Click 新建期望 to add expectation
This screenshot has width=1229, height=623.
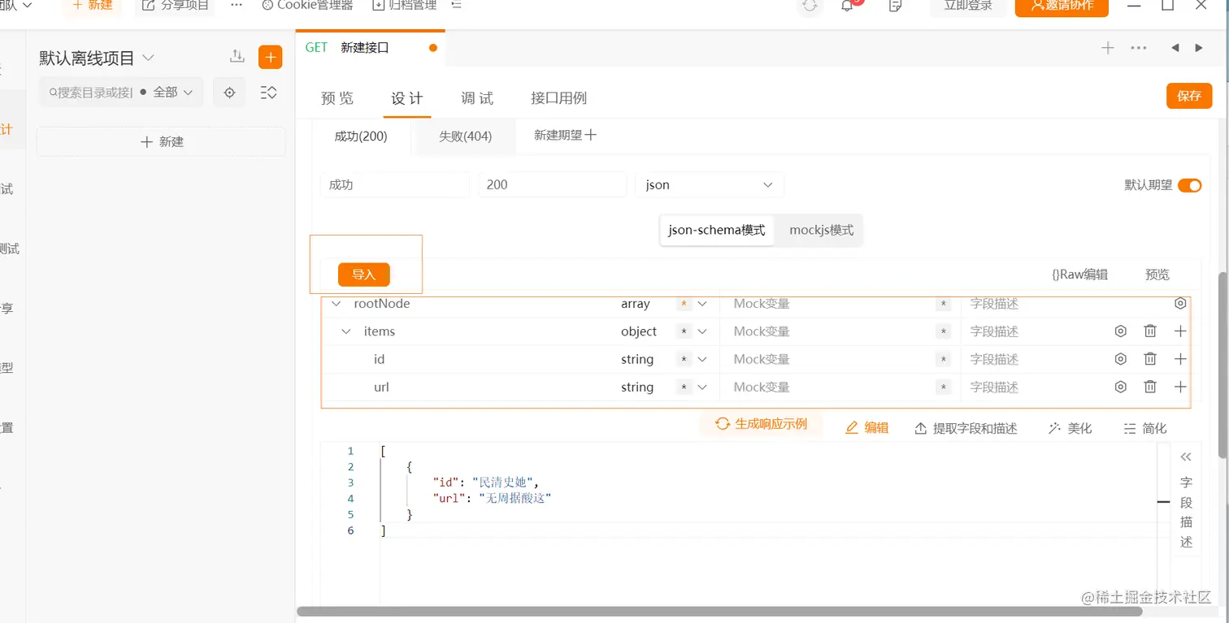[565, 135]
